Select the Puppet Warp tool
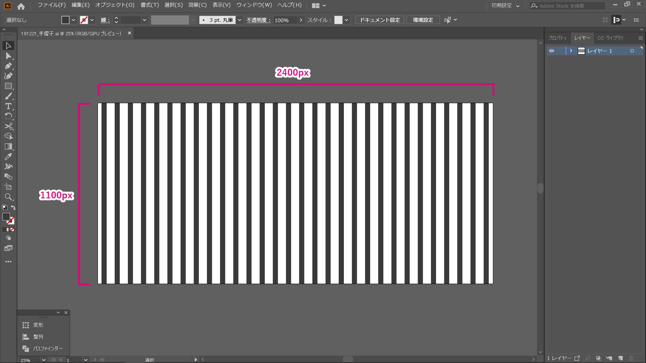Image resolution: width=646 pixels, height=363 pixels. click(x=8, y=167)
